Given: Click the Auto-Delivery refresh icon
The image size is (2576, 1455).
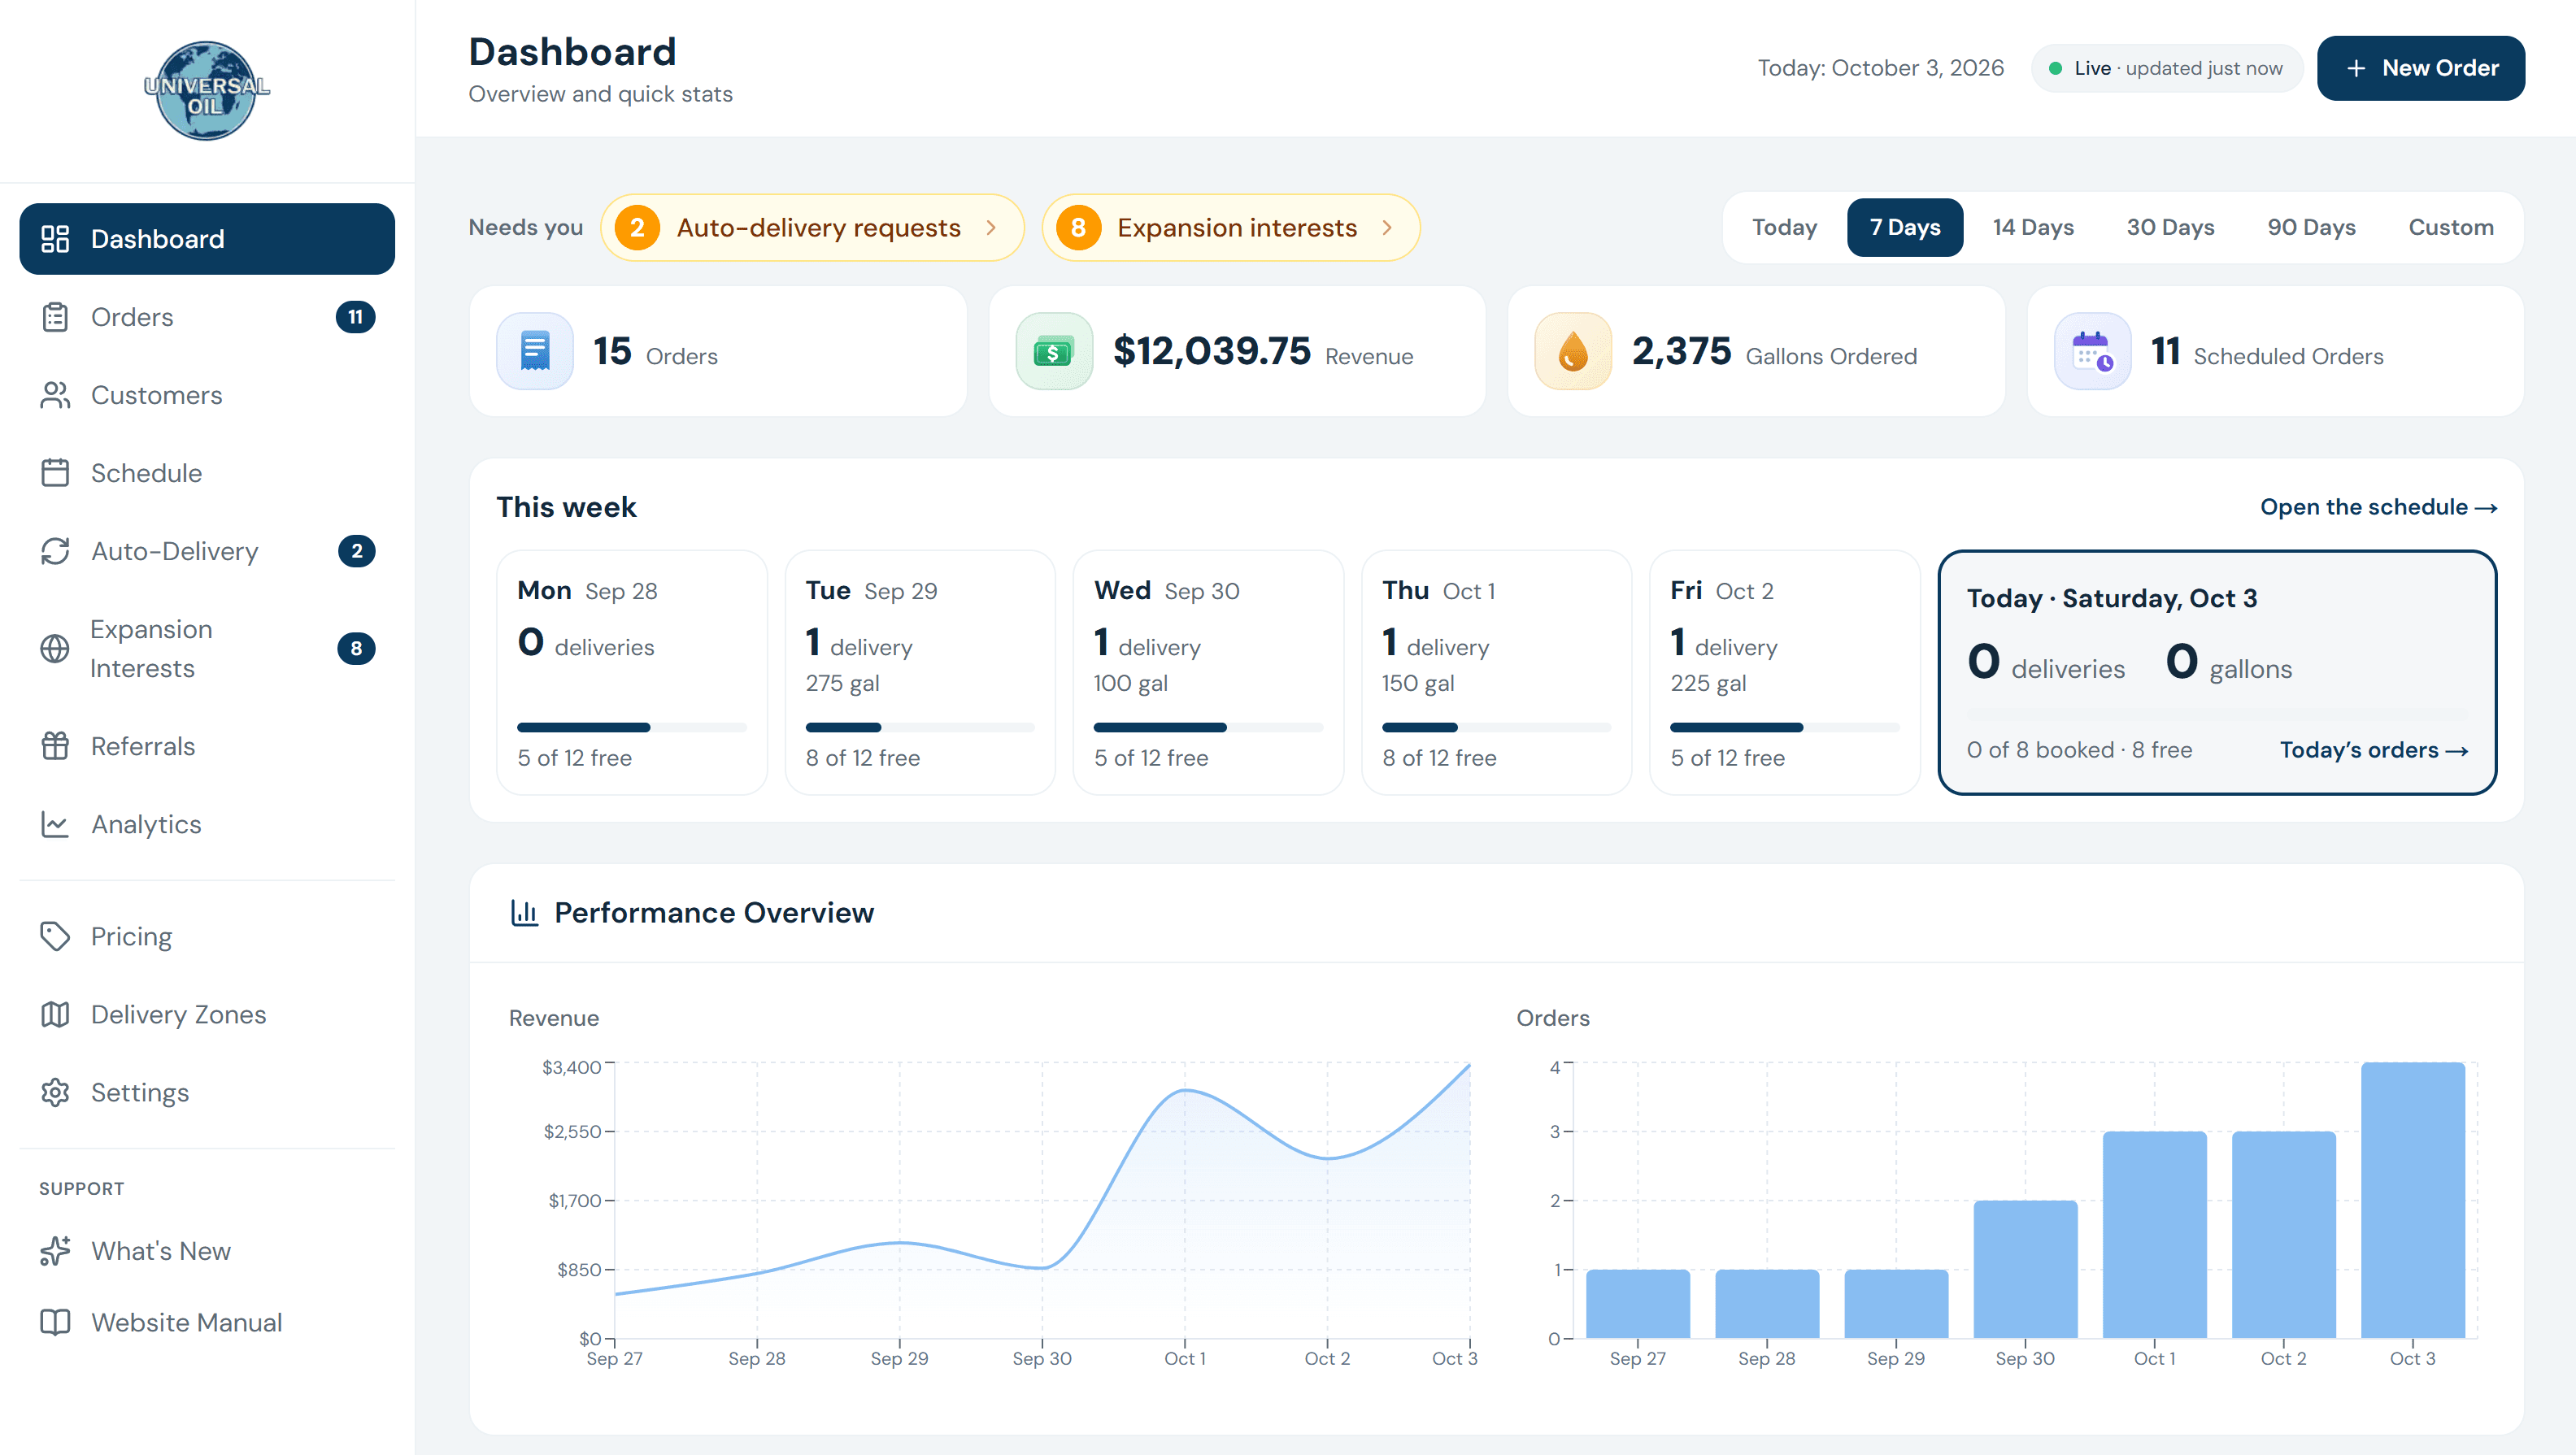Looking at the screenshot, I should click(x=55, y=550).
